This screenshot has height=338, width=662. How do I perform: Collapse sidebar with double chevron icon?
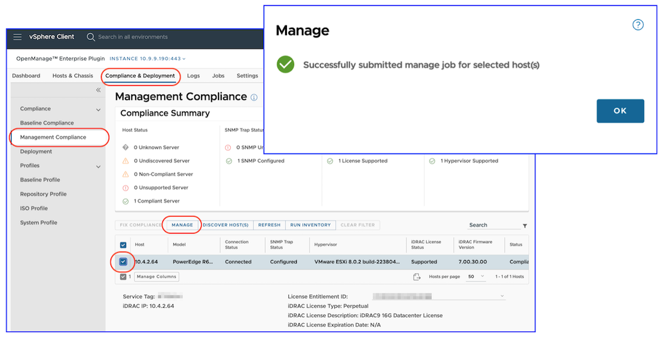(98, 90)
